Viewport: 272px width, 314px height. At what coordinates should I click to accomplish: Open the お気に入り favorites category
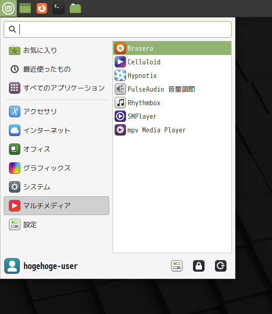click(x=56, y=50)
